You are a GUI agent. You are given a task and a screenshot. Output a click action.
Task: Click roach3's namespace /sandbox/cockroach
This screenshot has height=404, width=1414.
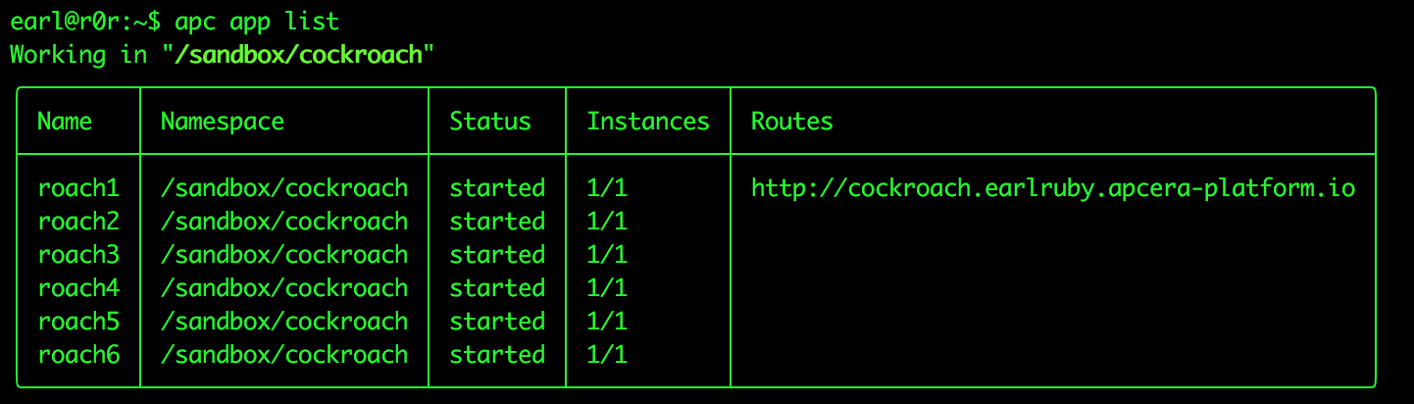pyautogui.click(x=284, y=255)
